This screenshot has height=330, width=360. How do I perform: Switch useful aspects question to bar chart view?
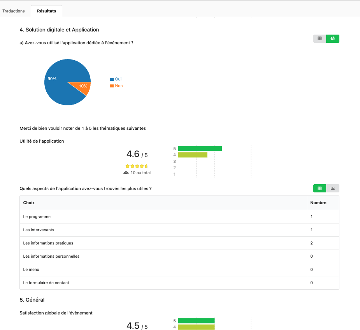click(x=333, y=189)
